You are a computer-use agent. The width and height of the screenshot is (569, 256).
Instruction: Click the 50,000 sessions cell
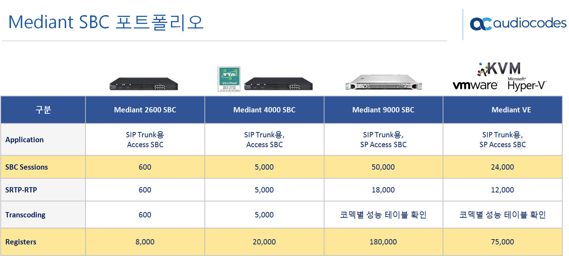[x=383, y=167]
